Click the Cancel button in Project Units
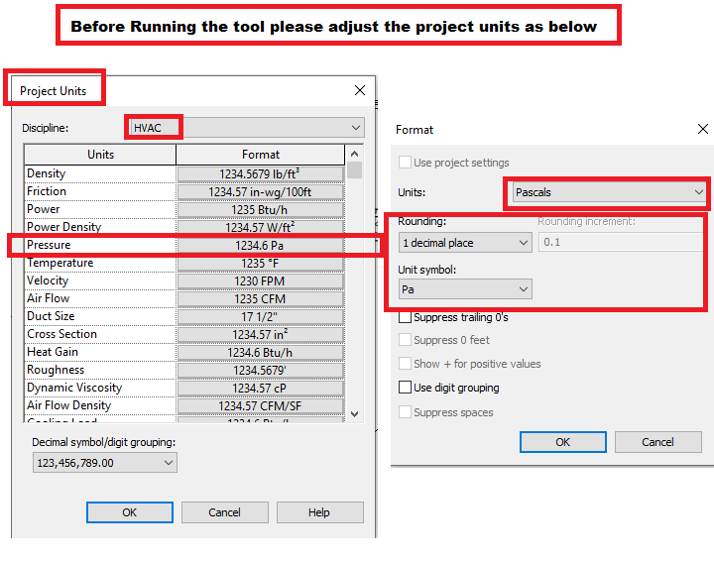Viewport: 714px width, 561px height. [224, 512]
